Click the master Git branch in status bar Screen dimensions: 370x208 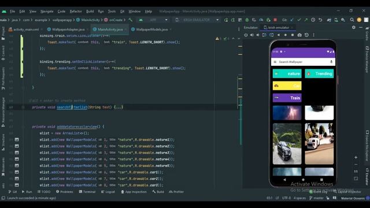pyautogui.click(x=316, y=198)
